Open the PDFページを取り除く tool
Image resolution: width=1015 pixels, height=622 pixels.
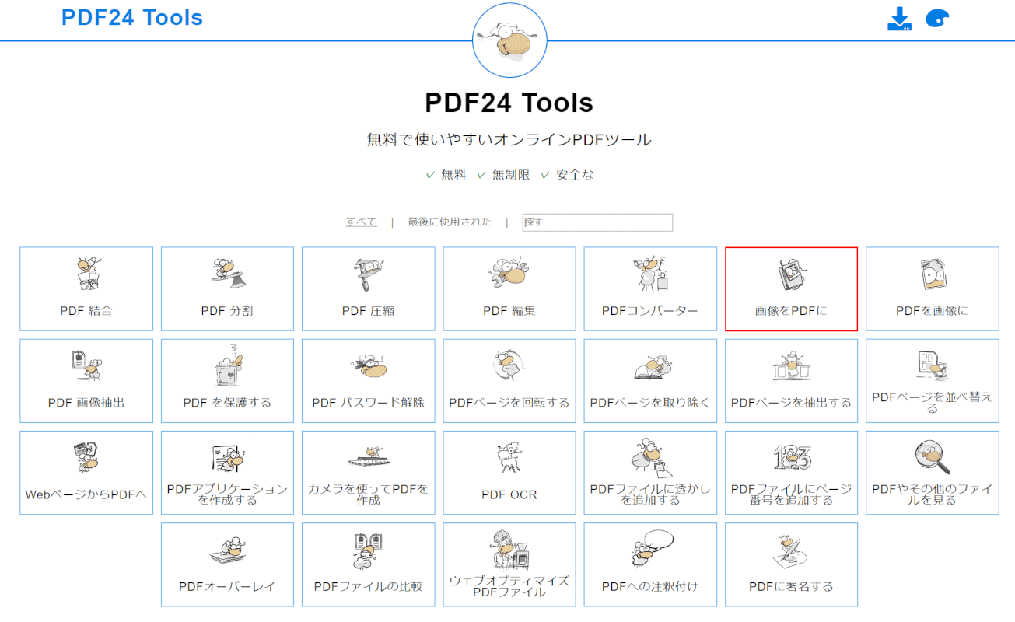(x=650, y=381)
